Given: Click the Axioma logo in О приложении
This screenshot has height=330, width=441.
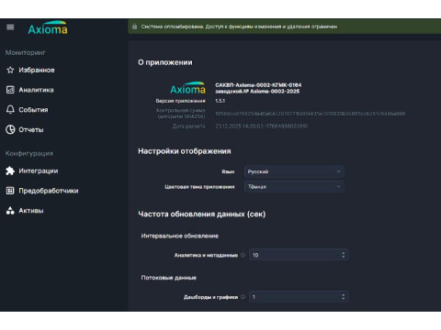Looking at the screenshot, I should tap(187, 88).
